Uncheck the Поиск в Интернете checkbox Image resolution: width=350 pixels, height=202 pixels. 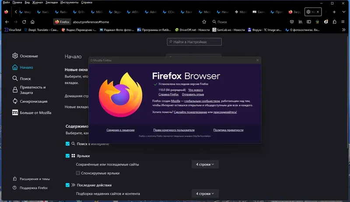click(x=68, y=144)
